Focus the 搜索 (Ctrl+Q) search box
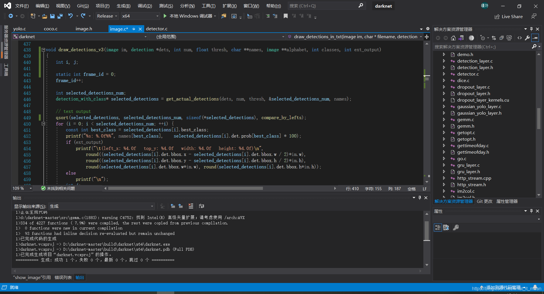The height and width of the screenshot is (294, 544). click(326, 6)
